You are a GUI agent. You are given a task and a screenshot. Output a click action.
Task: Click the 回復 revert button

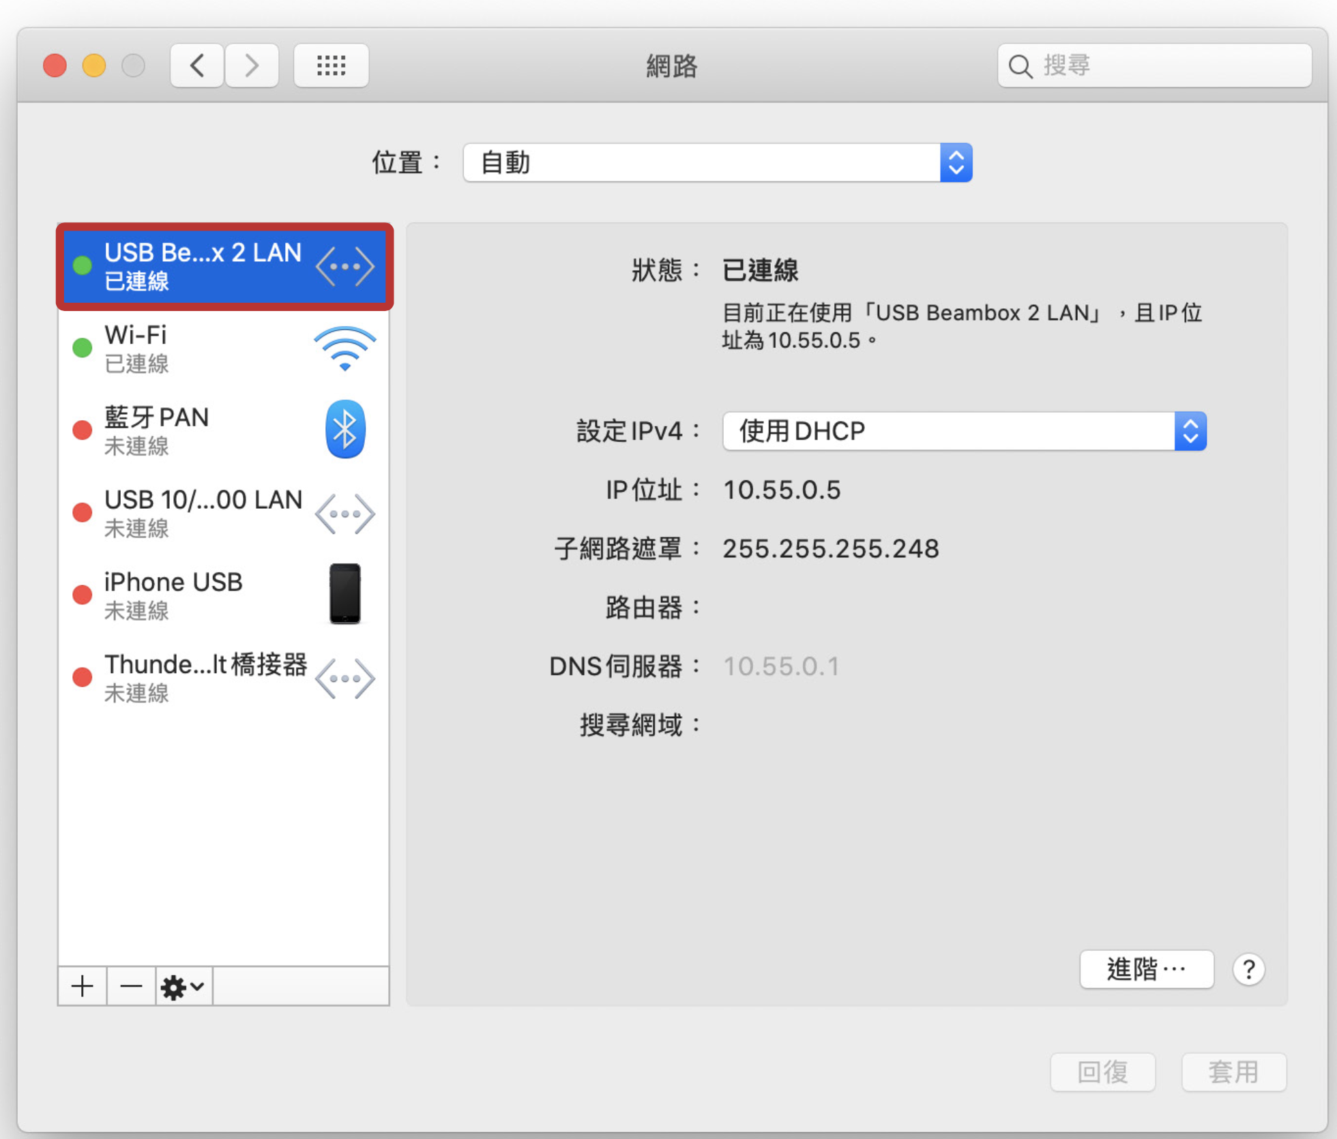click(x=1102, y=1072)
